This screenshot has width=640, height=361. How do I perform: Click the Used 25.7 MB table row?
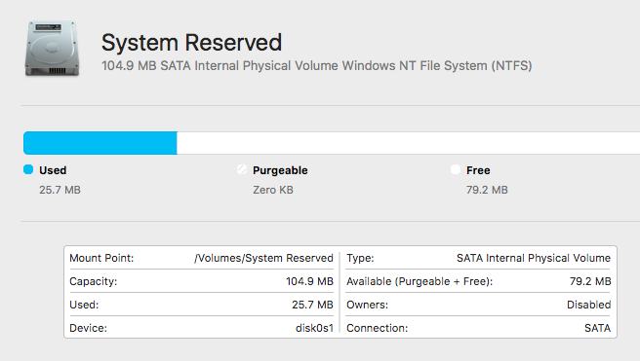click(201, 305)
